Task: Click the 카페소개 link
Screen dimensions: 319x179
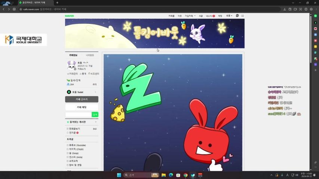Action: coord(82,69)
